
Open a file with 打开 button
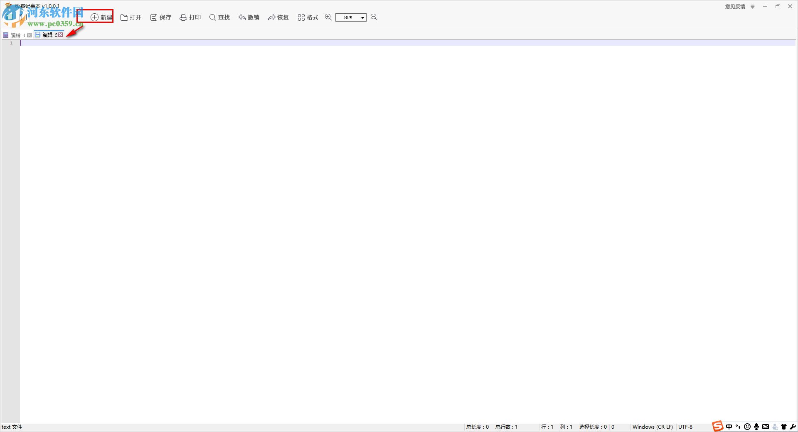click(x=131, y=17)
